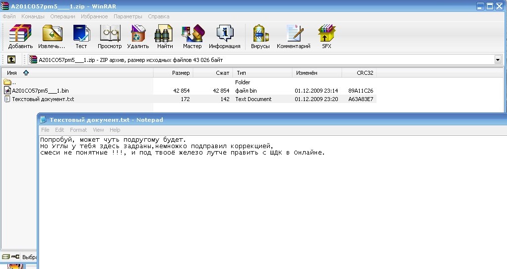Viewport: 507px width, 269px height.
Task: Select the parent folder '..' entry
Action: click(10, 82)
